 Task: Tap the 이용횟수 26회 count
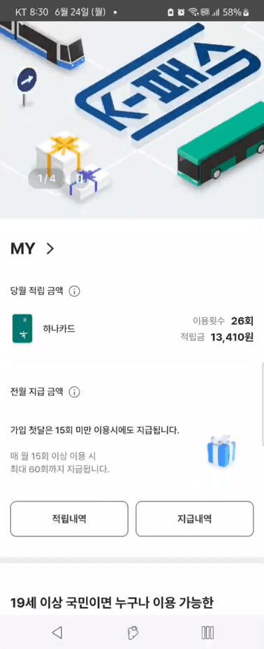(x=223, y=321)
